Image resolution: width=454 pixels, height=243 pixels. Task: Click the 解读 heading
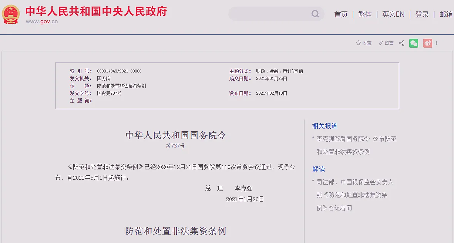click(x=319, y=169)
